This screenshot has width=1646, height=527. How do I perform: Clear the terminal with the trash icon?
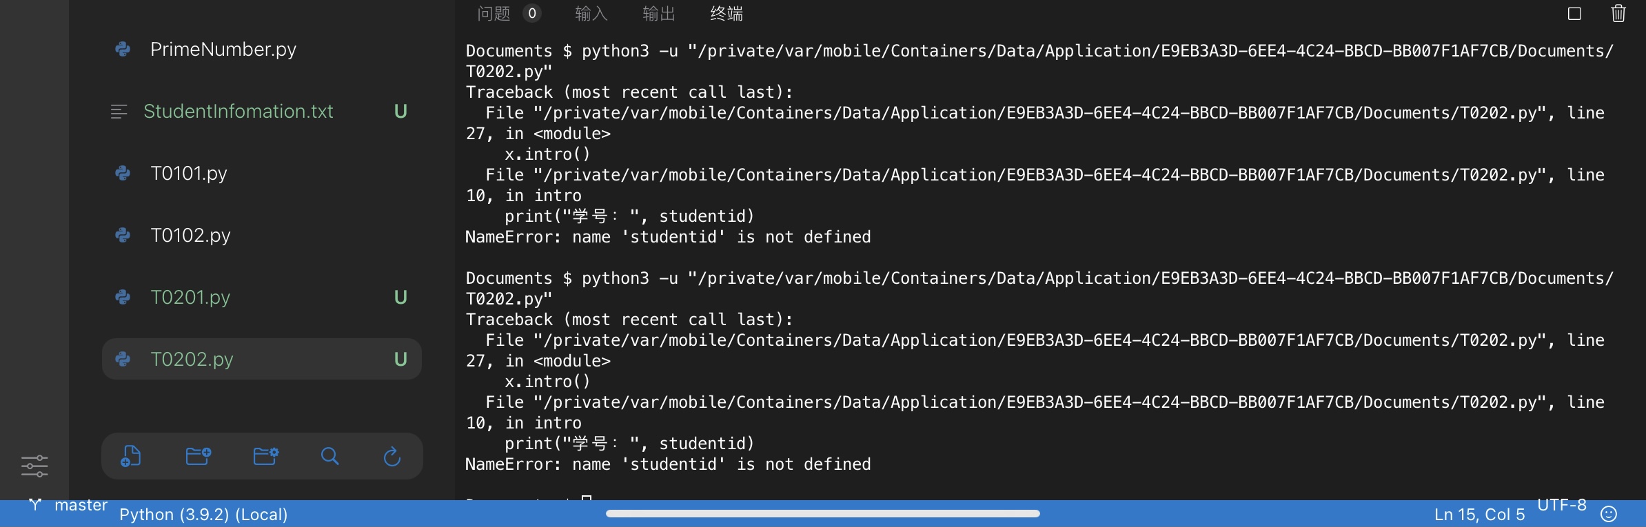click(x=1618, y=14)
